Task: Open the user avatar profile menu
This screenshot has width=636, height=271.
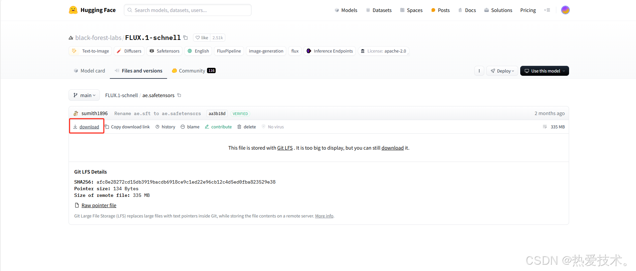Action: (565, 10)
